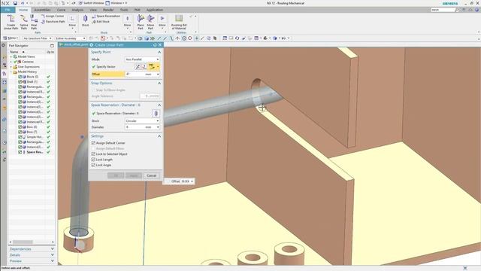Click the Offset value field in dialog

[x=135, y=74]
